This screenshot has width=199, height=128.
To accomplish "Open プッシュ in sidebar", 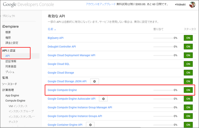I will point(10,72).
